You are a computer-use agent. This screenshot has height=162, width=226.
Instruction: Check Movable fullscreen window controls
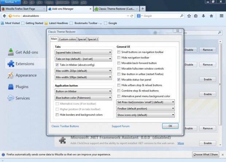[x=119, y=68]
